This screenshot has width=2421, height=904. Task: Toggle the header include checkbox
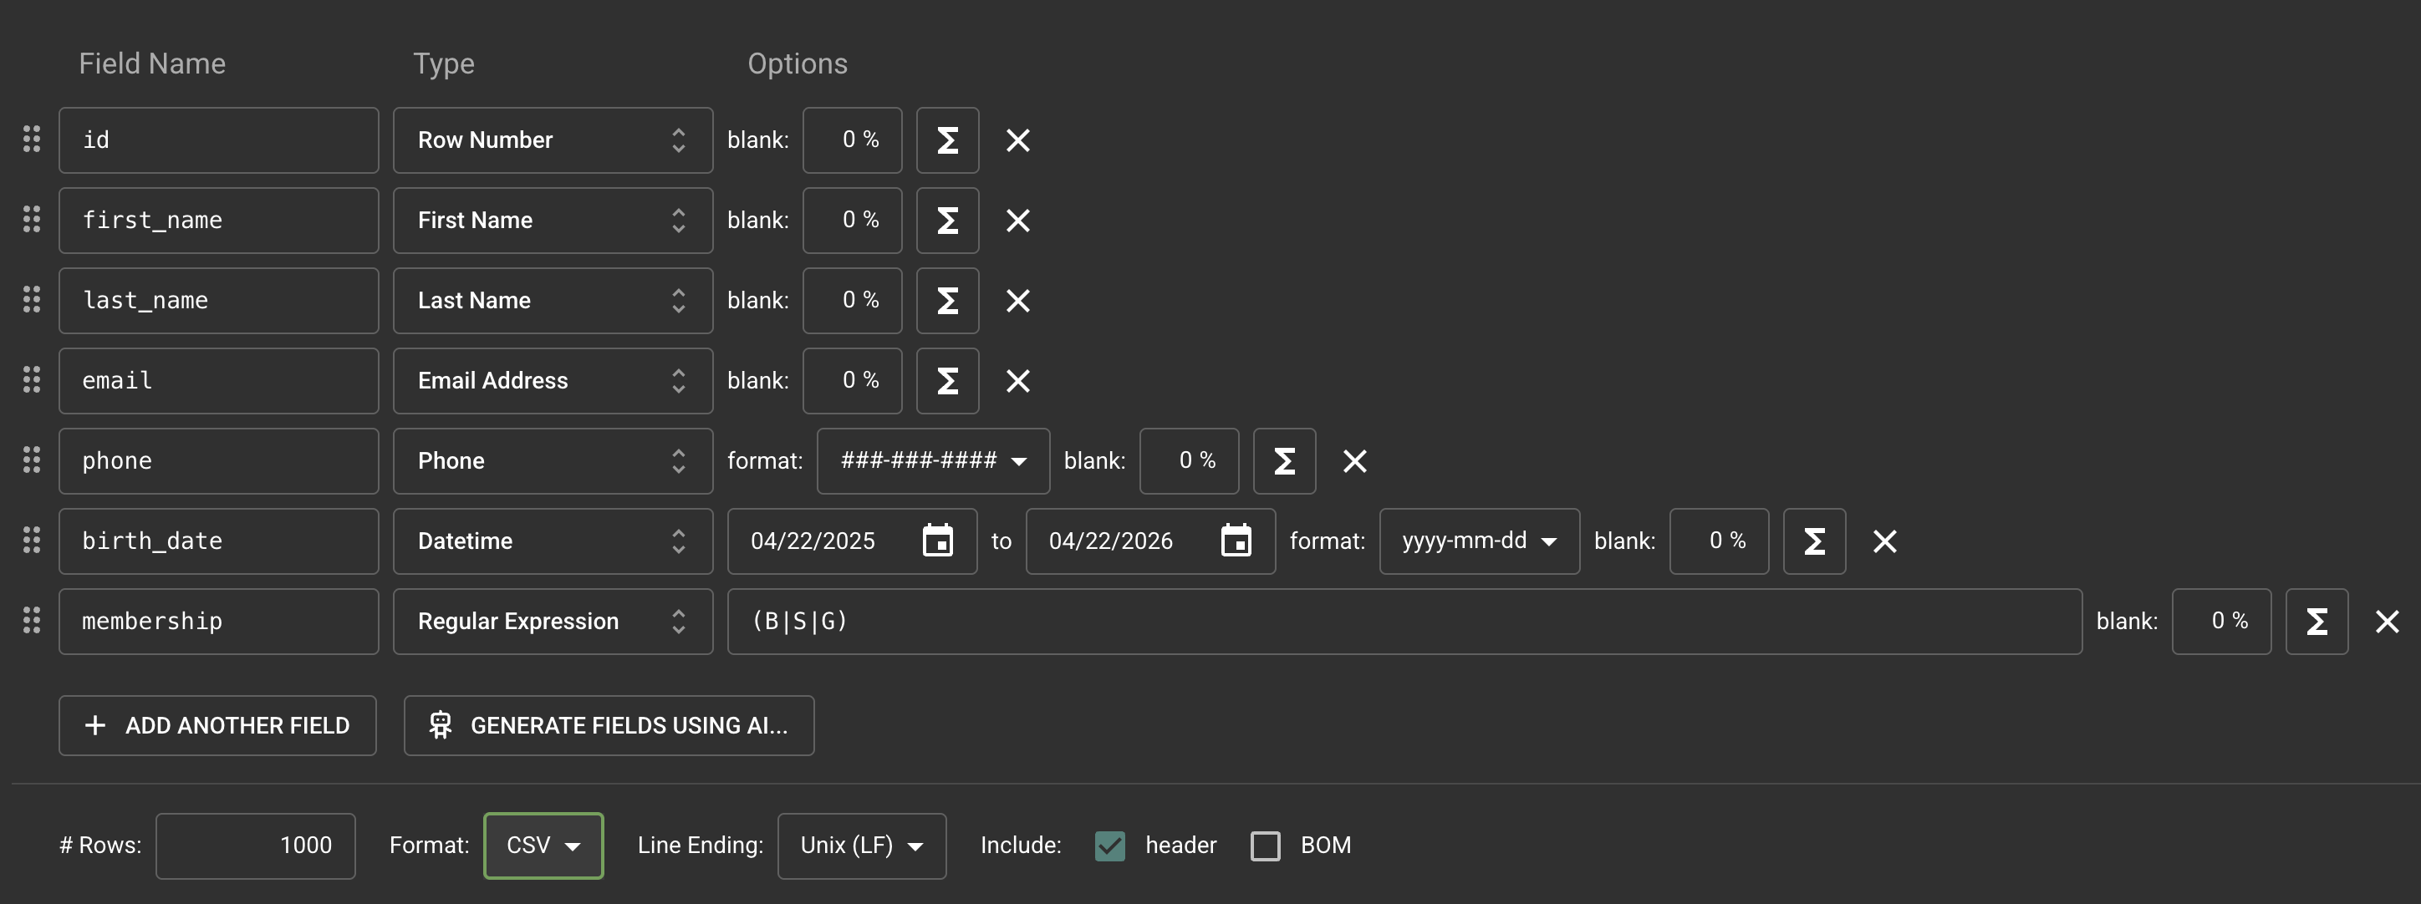click(1110, 846)
